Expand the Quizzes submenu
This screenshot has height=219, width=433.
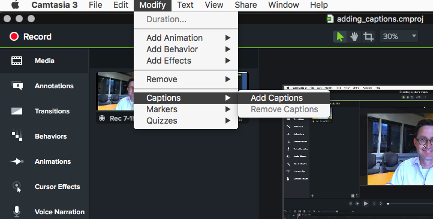point(186,121)
